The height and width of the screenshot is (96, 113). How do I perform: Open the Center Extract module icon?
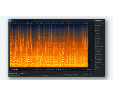[x=95, y=26]
